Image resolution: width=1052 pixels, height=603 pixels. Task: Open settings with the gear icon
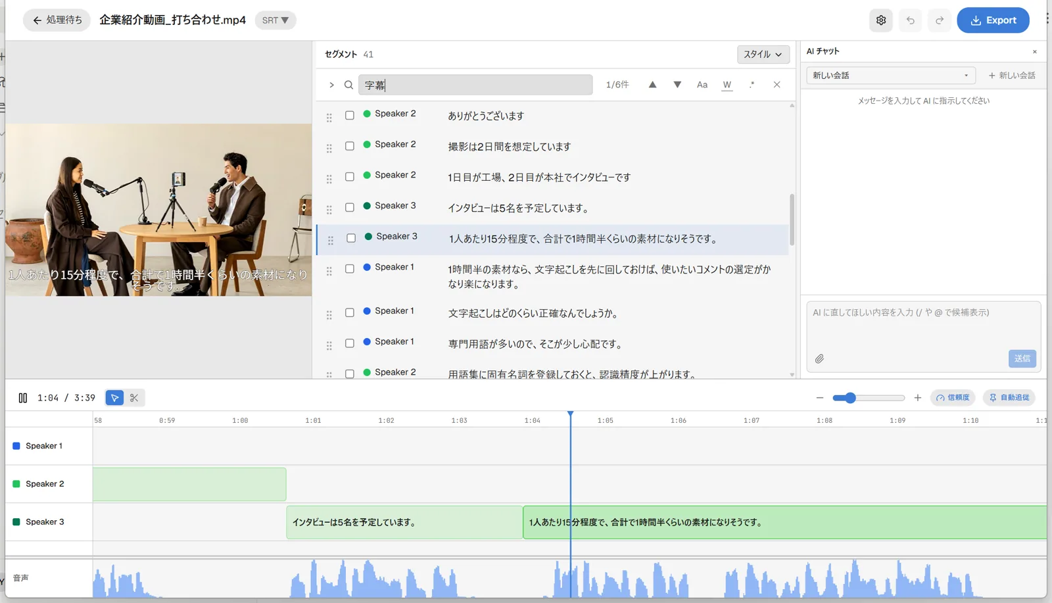[881, 20]
